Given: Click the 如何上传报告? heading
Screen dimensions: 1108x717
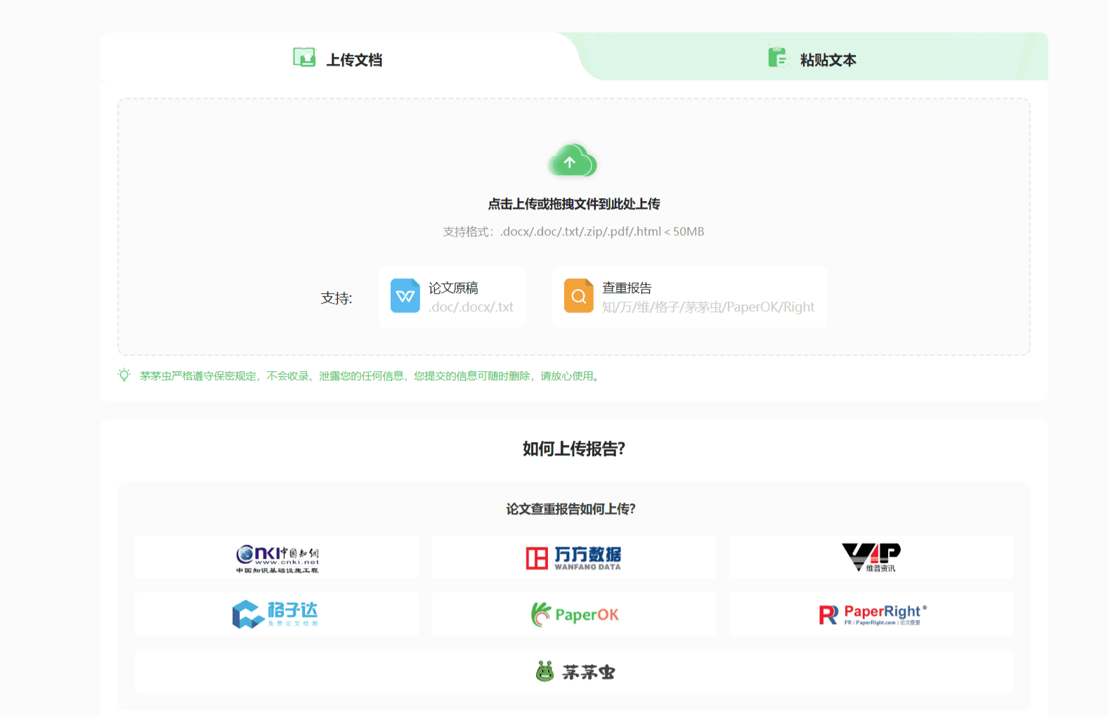Looking at the screenshot, I should 574,448.
